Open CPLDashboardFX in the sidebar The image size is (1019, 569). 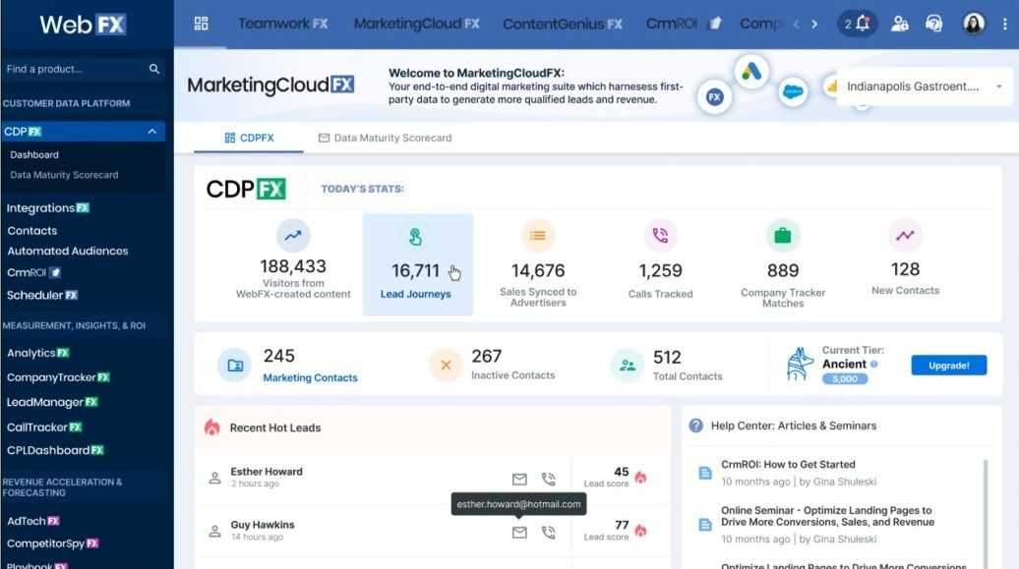click(x=55, y=450)
